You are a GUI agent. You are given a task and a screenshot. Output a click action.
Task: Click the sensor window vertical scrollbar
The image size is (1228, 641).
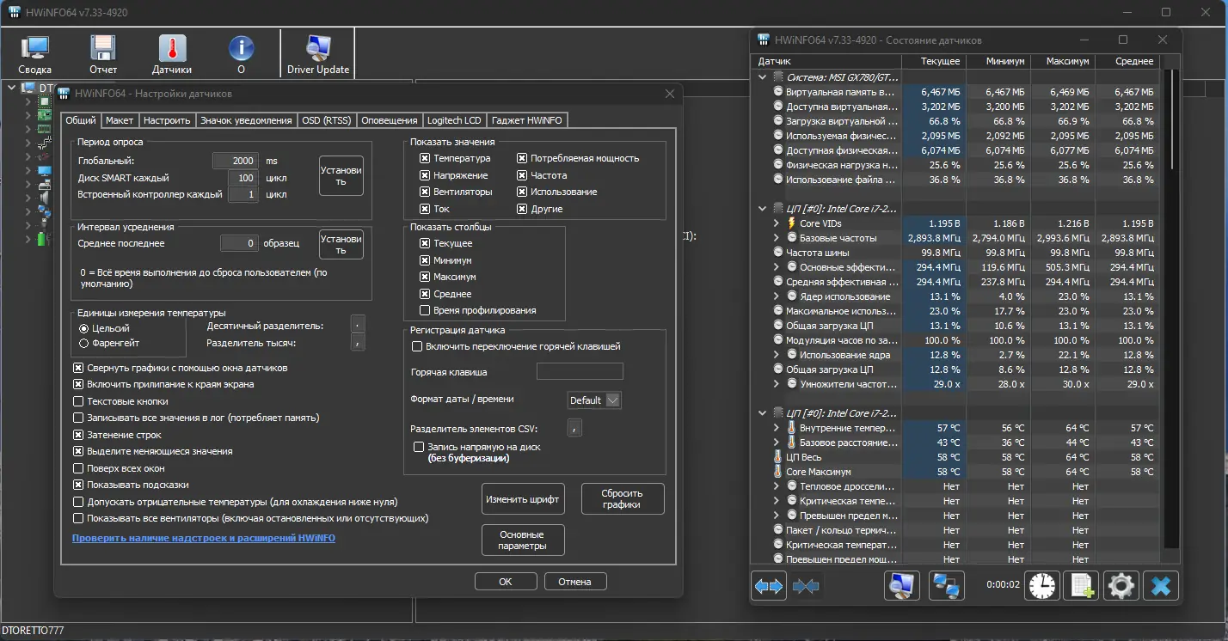[x=1170, y=308]
